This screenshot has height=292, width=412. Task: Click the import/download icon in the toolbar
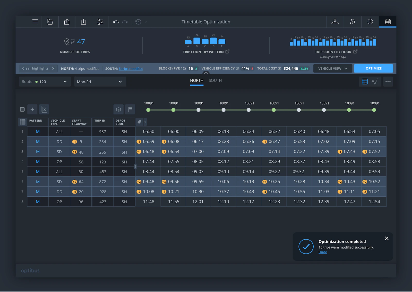click(x=83, y=22)
